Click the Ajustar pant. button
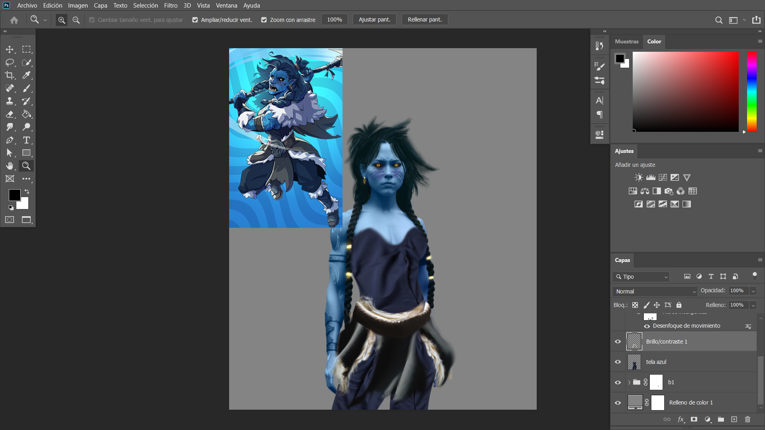Viewport: 765px width, 430px height. coord(375,20)
